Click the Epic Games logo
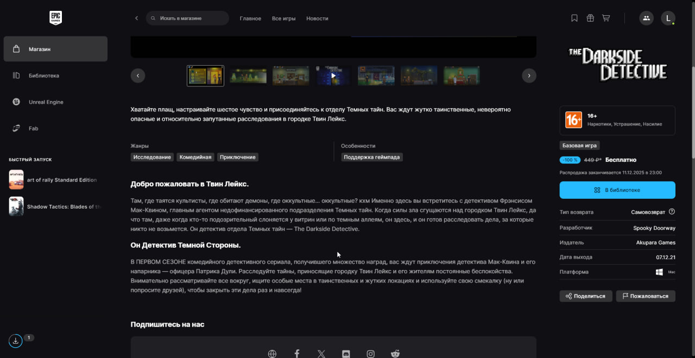 pyautogui.click(x=55, y=18)
